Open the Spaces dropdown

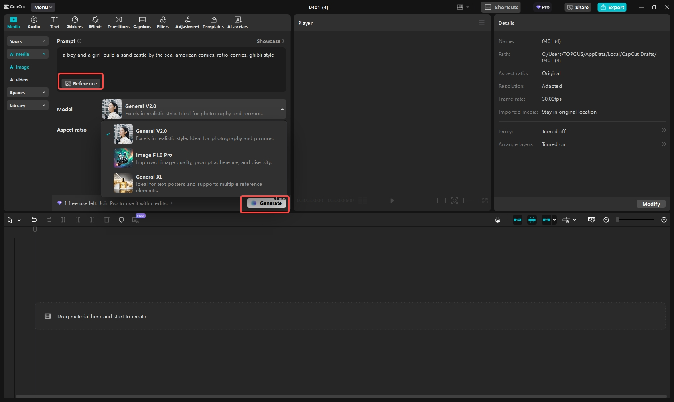[x=27, y=92]
